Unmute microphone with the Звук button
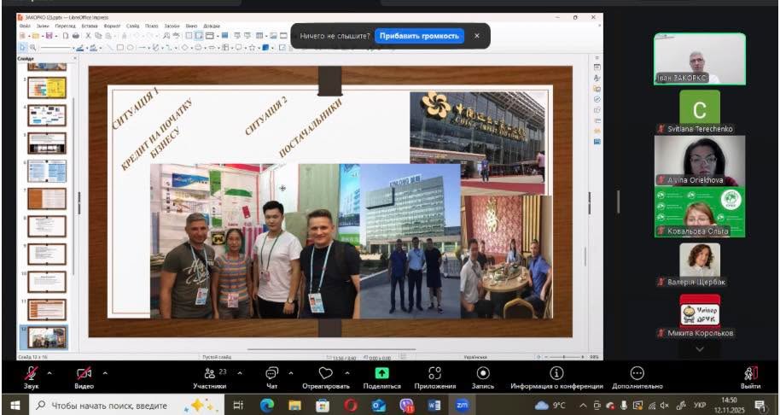The image size is (780, 415). point(31,373)
